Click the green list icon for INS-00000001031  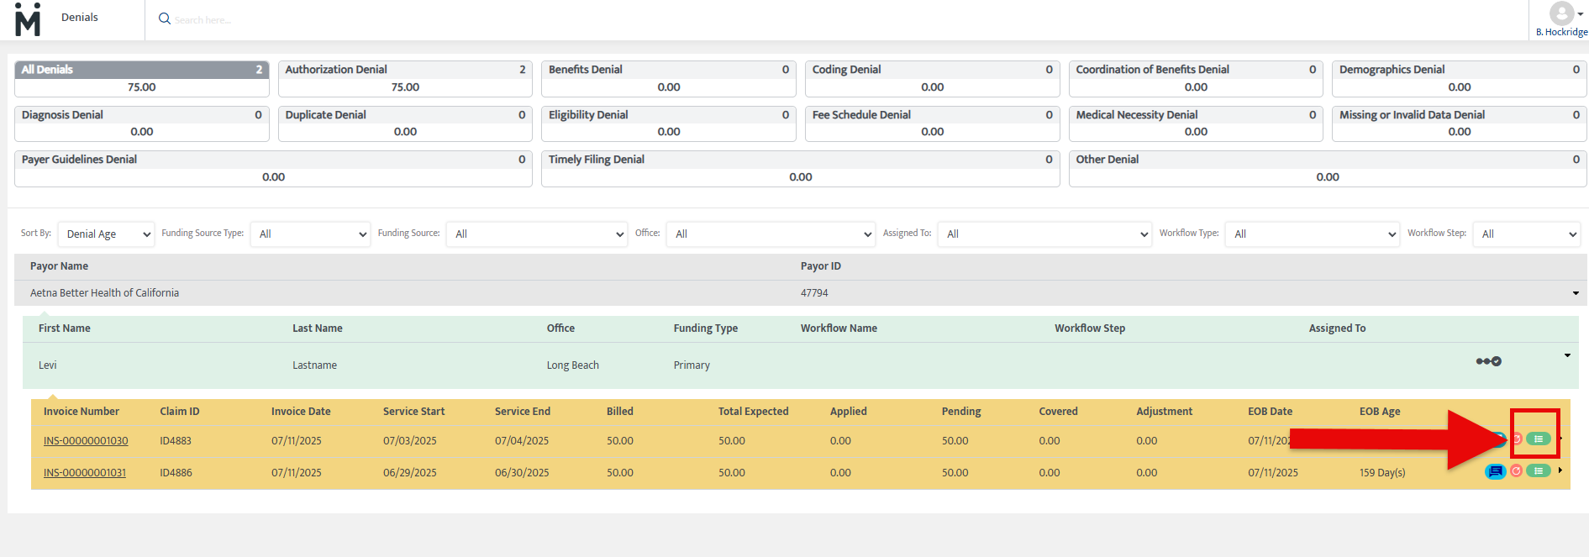coord(1538,470)
